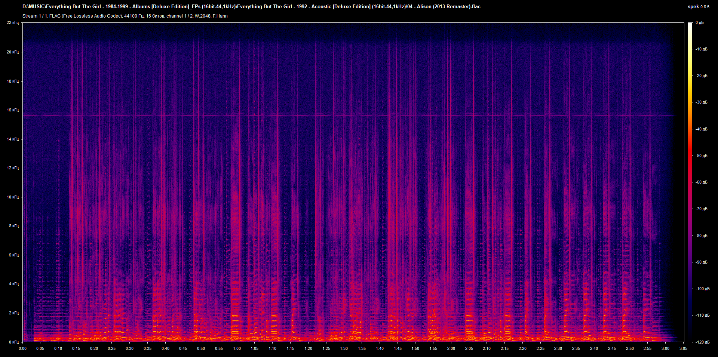This screenshot has height=357, width=718.
Task: Click the stream info line starting 'Stream 1 / 1: FLAC'
Action: coord(125,16)
